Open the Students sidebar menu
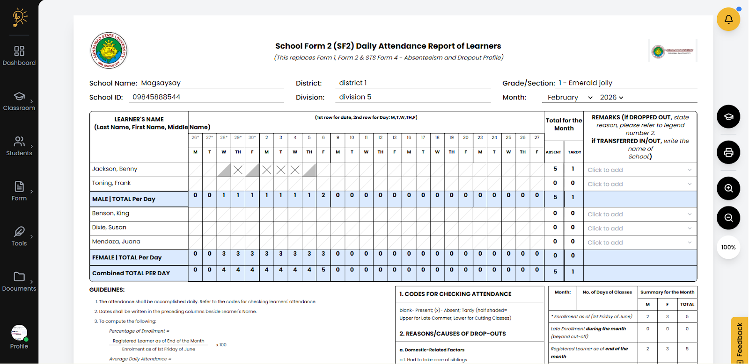The width and height of the screenshot is (749, 364). (19, 146)
